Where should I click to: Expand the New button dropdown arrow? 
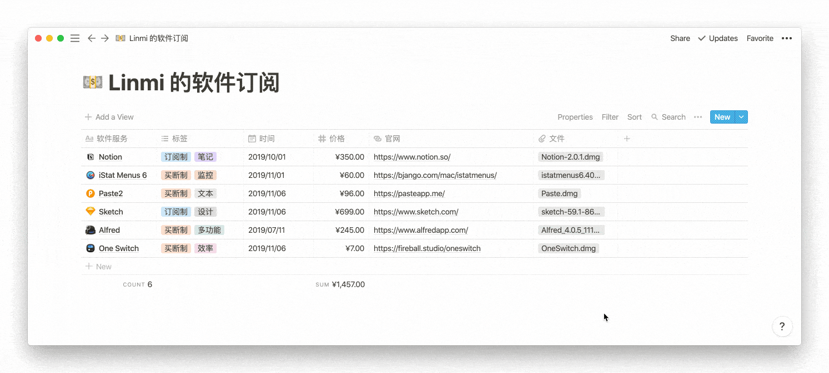point(741,117)
